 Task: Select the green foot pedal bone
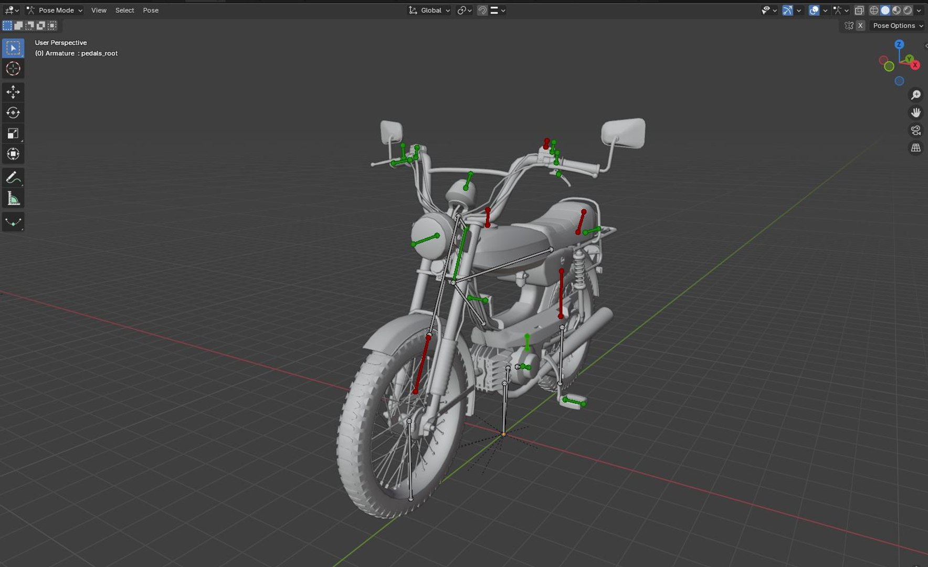(574, 402)
